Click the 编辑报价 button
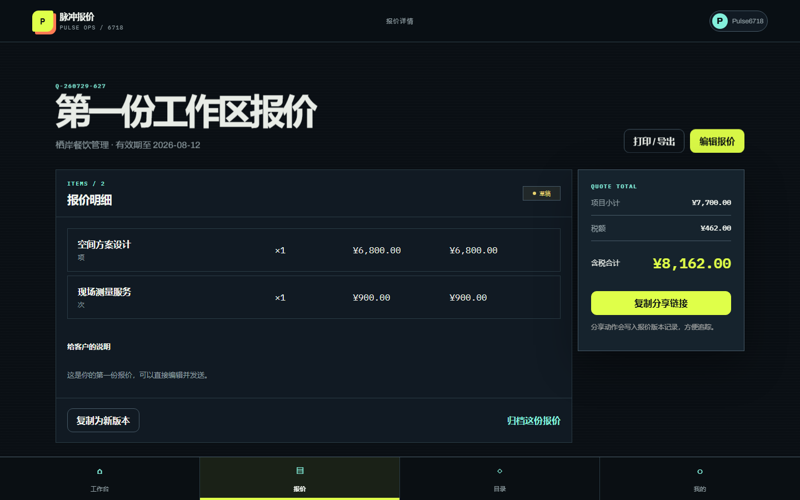The width and height of the screenshot is (800, 500). [x=717, y=141]
